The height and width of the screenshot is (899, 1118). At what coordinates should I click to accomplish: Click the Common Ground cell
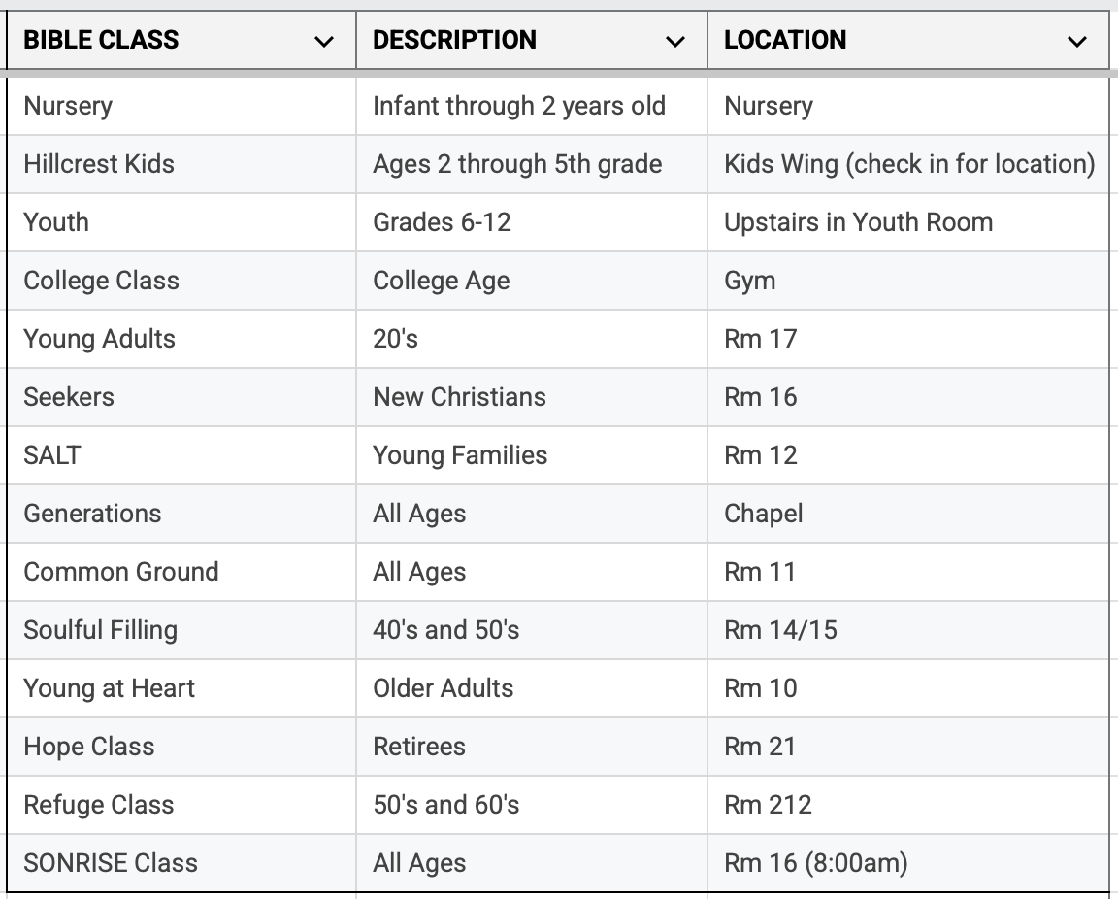click(181, 572)
